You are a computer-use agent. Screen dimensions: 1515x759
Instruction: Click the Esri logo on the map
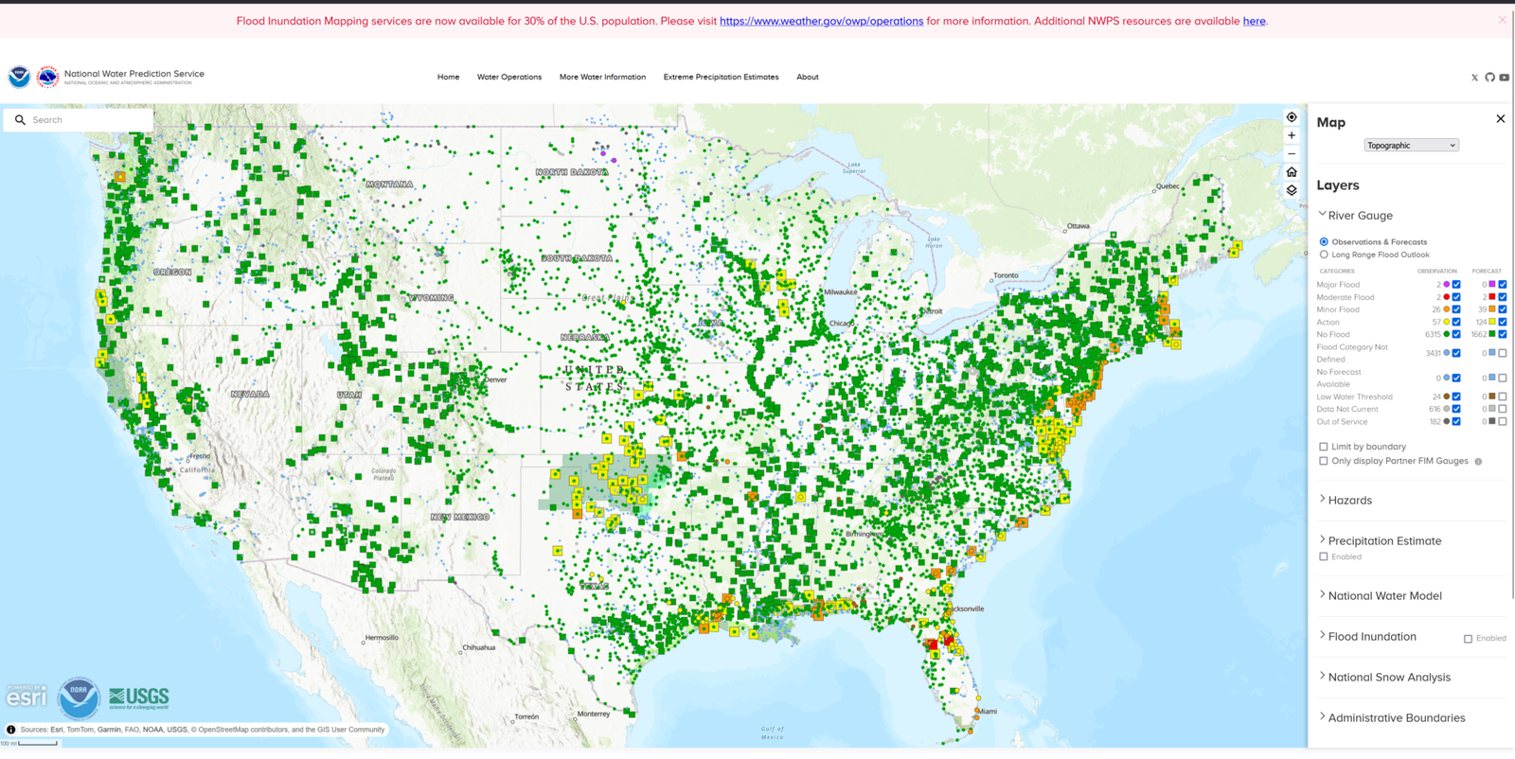pos(26,696)
